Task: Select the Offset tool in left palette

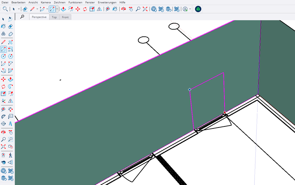Action: (x=11, y=94)
